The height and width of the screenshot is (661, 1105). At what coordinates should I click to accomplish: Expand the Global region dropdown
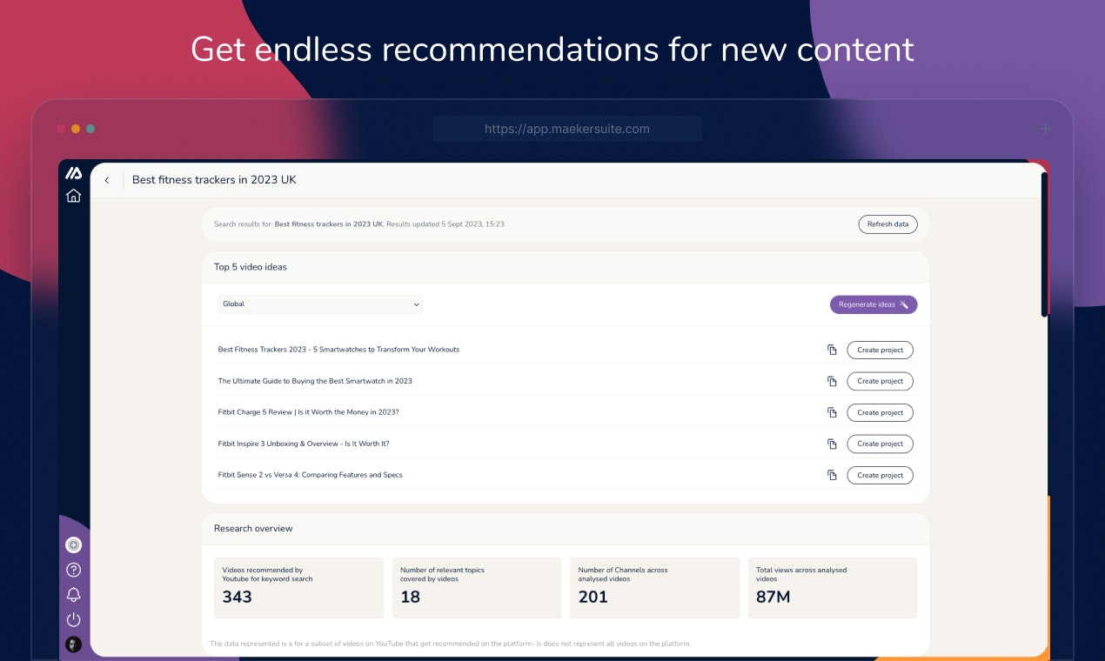click(x=319, y=304)
